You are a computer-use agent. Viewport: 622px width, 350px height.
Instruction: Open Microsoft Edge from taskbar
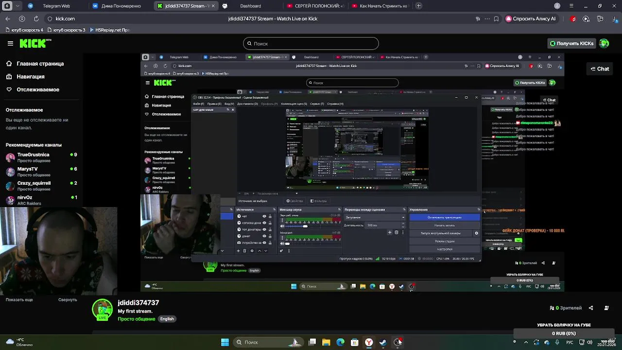pyautogui.click(x=340, y=342)
